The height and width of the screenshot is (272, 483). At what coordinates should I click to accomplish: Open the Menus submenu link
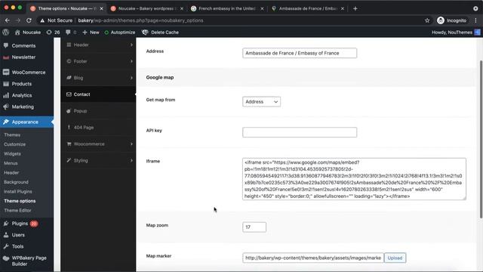[x=11, y=163]
